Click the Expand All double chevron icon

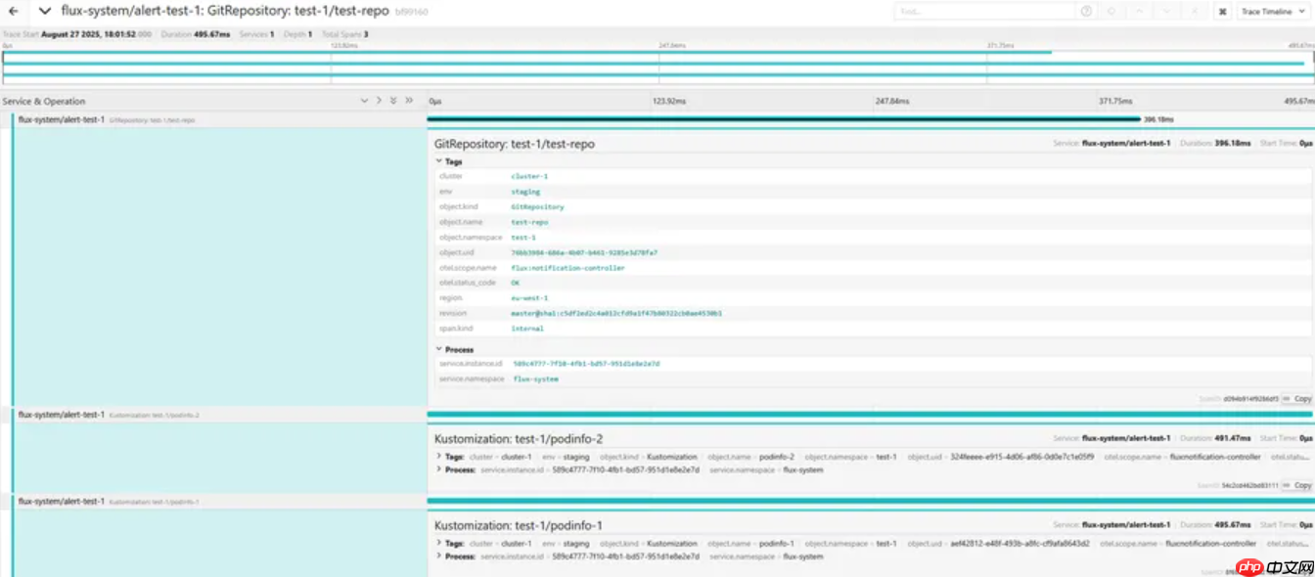[393, 101]
